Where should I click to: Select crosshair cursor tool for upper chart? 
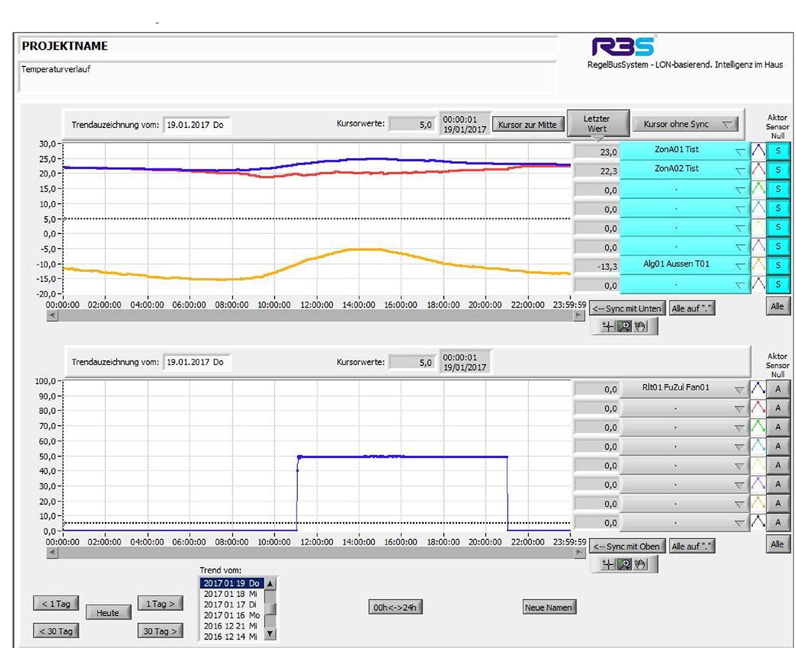coord(608,326)
